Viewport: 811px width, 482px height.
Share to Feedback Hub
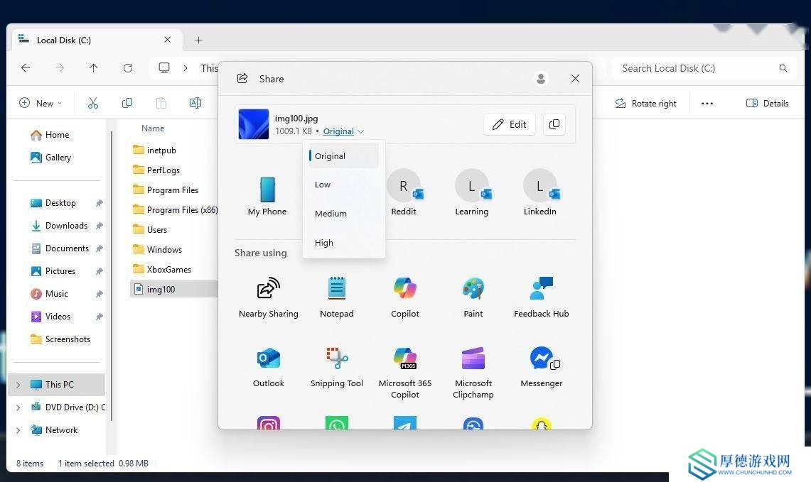tap(541, 297)
